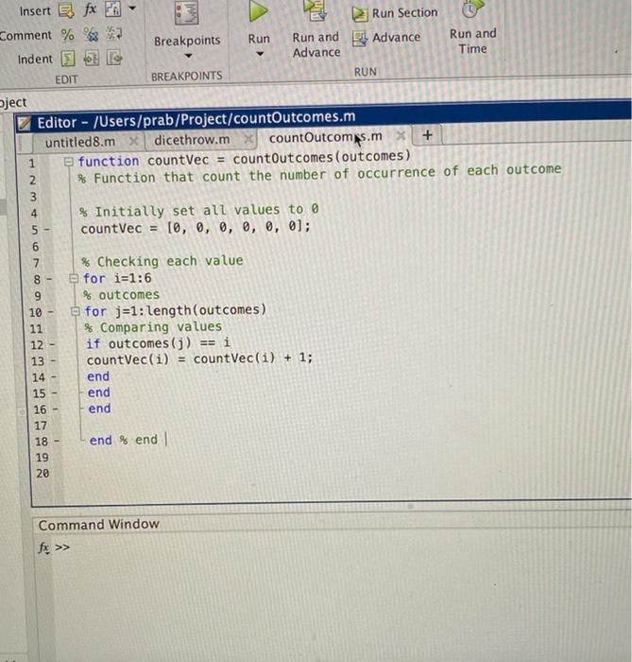The height and width of the screenshot is (662, 632).
Task: Click the 'end % end' text on line 18
Action: pyautogui.click(x=124, y=440)
